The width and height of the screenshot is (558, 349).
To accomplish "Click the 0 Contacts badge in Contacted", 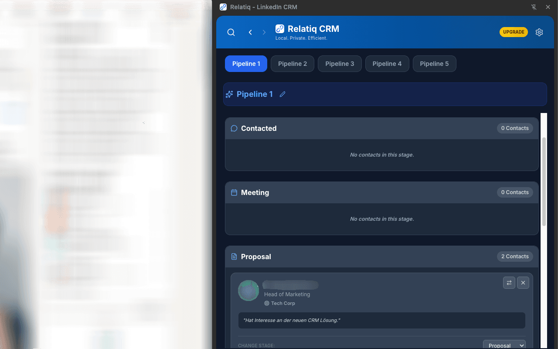I will point(515,128).
